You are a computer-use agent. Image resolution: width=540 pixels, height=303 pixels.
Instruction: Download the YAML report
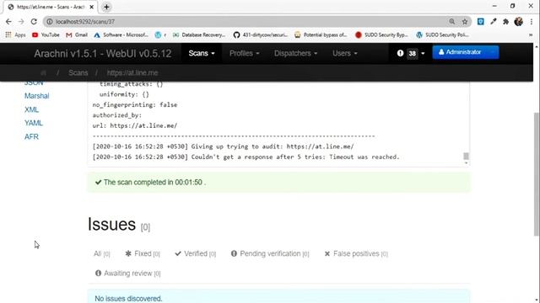(34, 123)
